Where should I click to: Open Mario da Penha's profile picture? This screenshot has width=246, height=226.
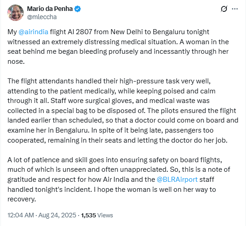(x=15, y=13)
